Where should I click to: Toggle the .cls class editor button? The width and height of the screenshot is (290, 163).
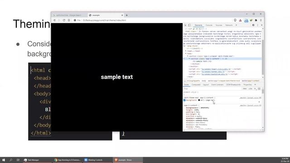coord(251,89)
